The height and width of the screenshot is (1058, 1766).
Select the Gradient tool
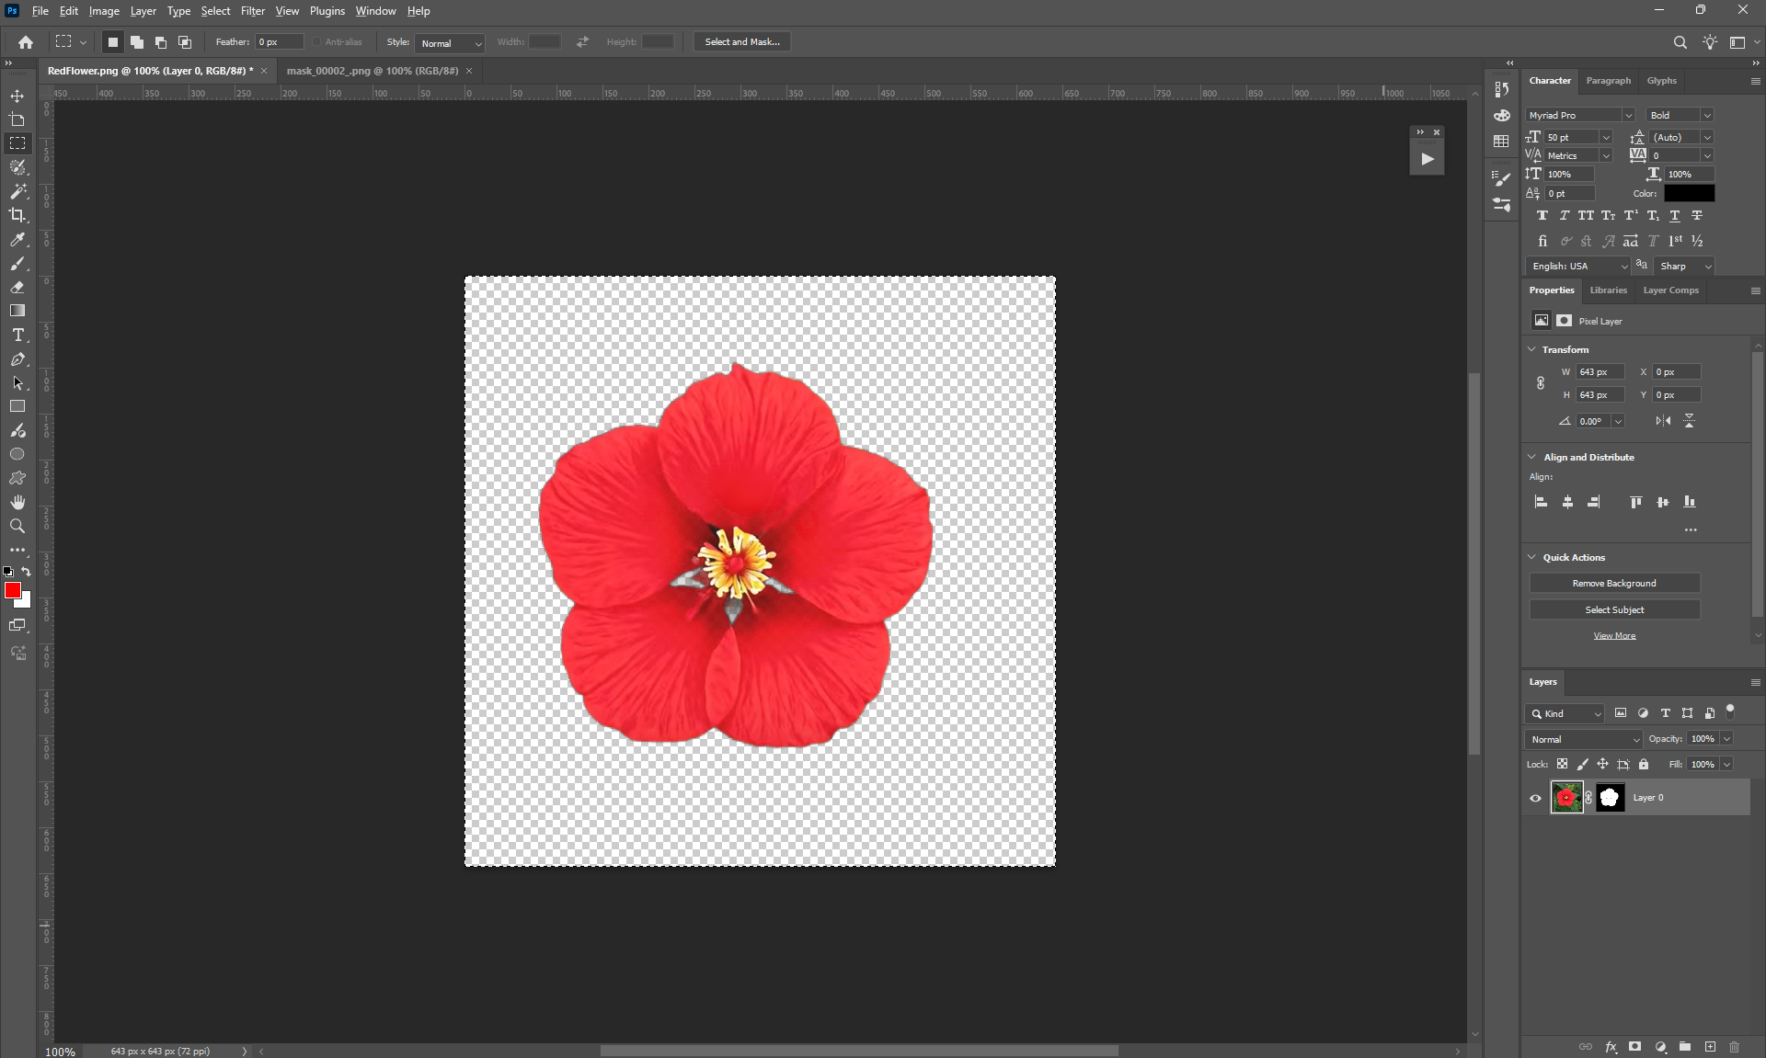[x=17, y=311]
